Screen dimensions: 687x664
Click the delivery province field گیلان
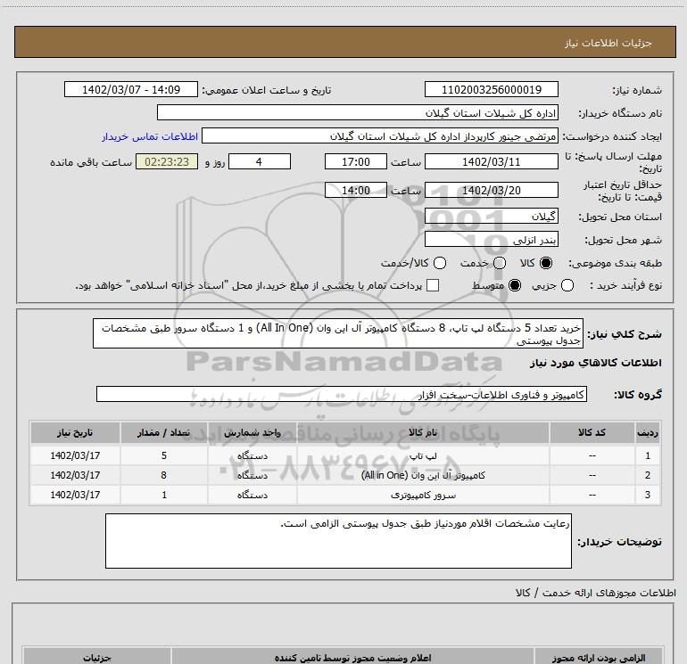491,216
